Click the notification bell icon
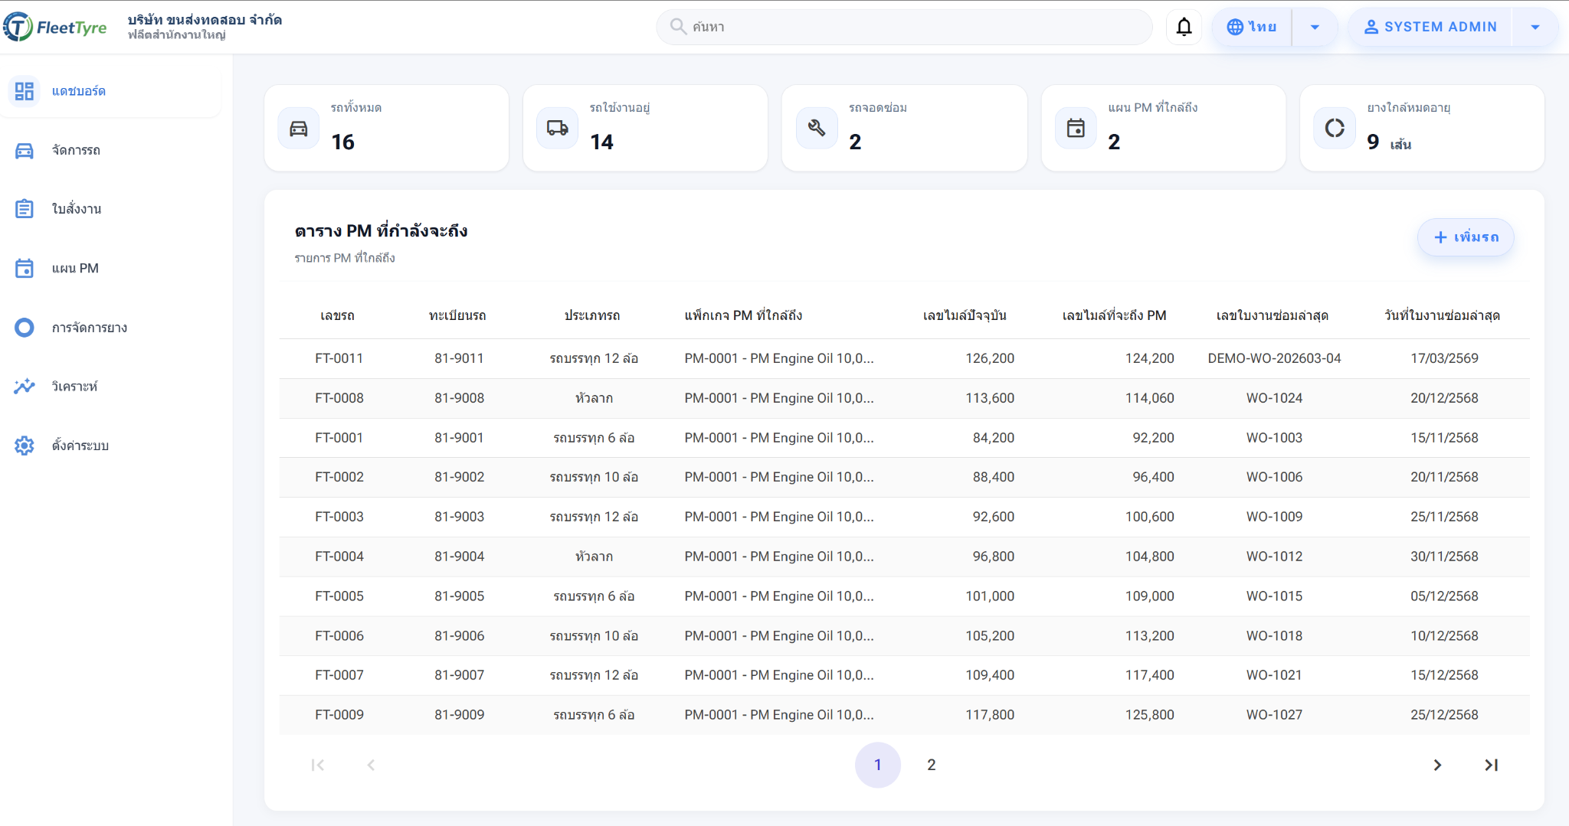 1184,26
